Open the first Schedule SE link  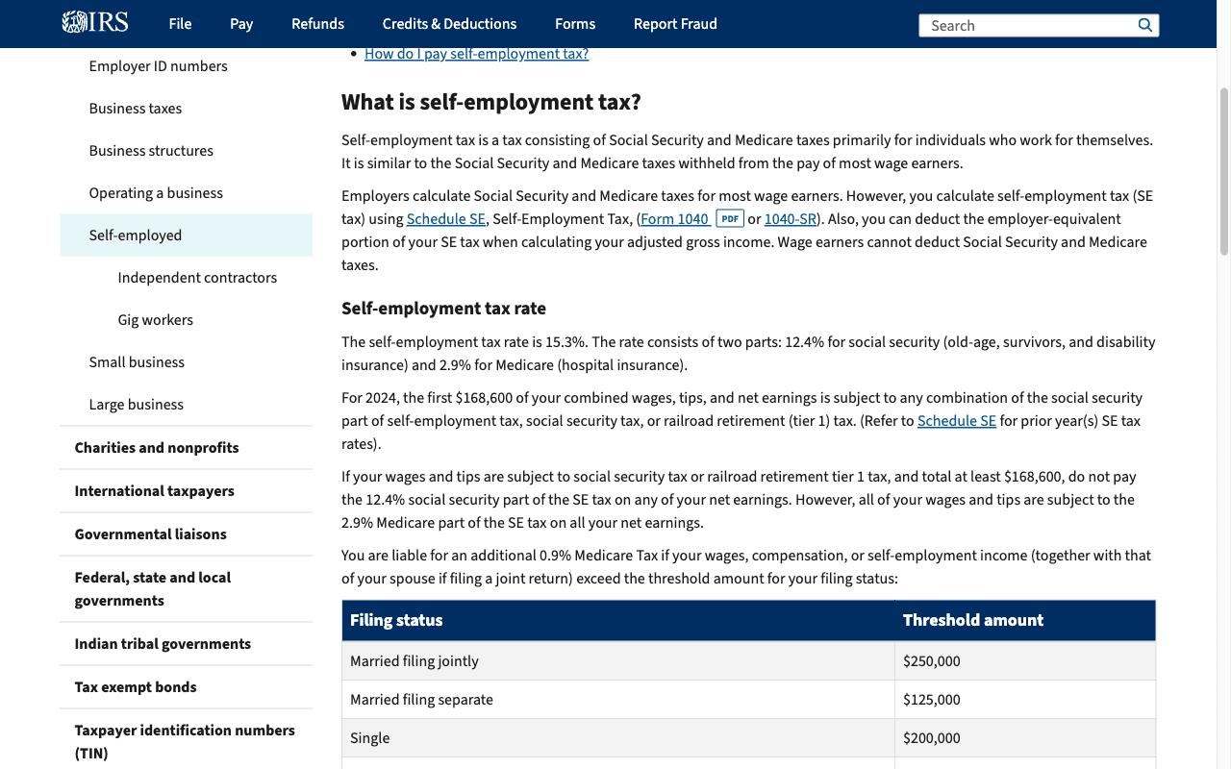445,219
